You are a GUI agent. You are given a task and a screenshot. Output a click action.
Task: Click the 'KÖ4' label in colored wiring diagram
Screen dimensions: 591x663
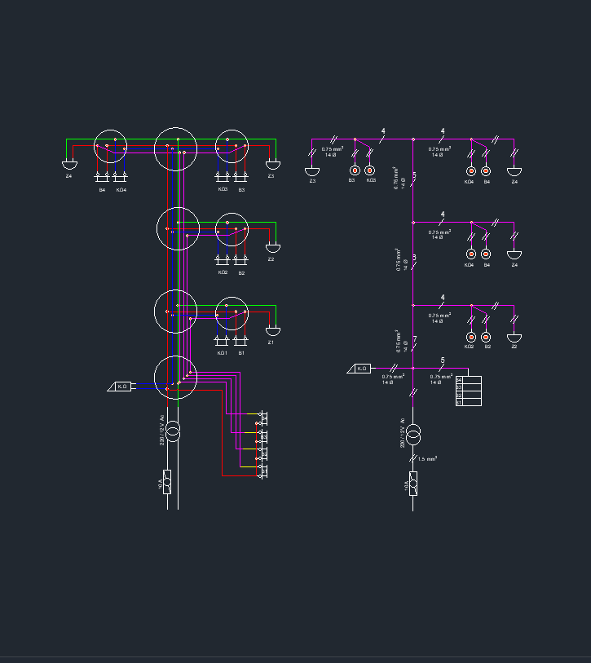[x=121, y=190]
